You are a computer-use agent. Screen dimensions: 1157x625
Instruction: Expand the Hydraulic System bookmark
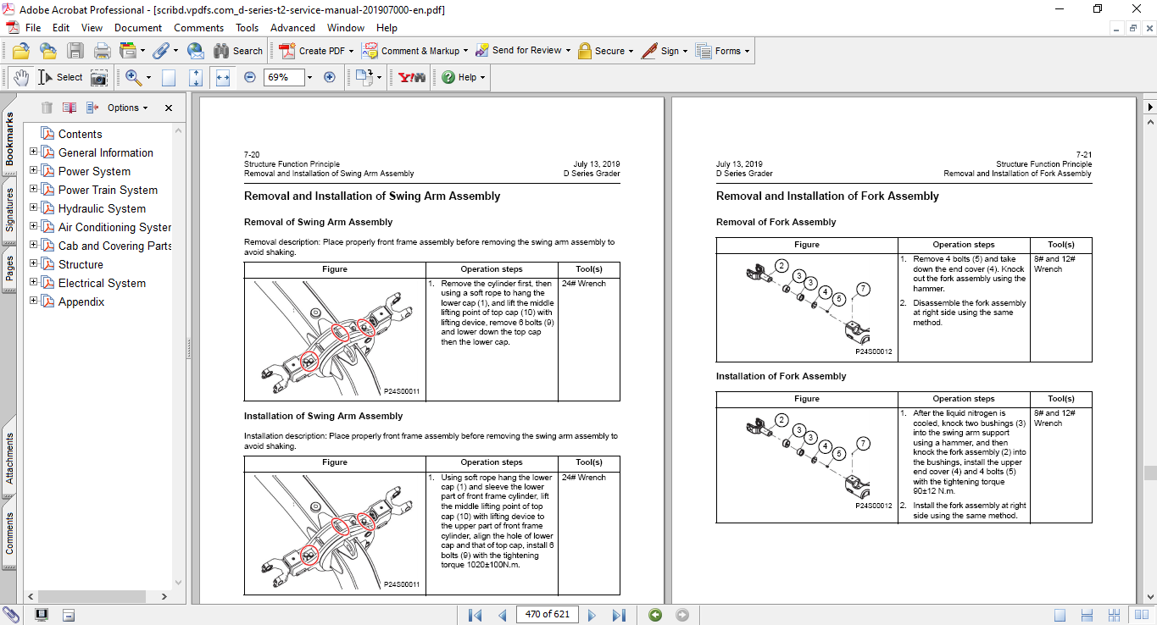pyautogui.click(x=34, y=208)
